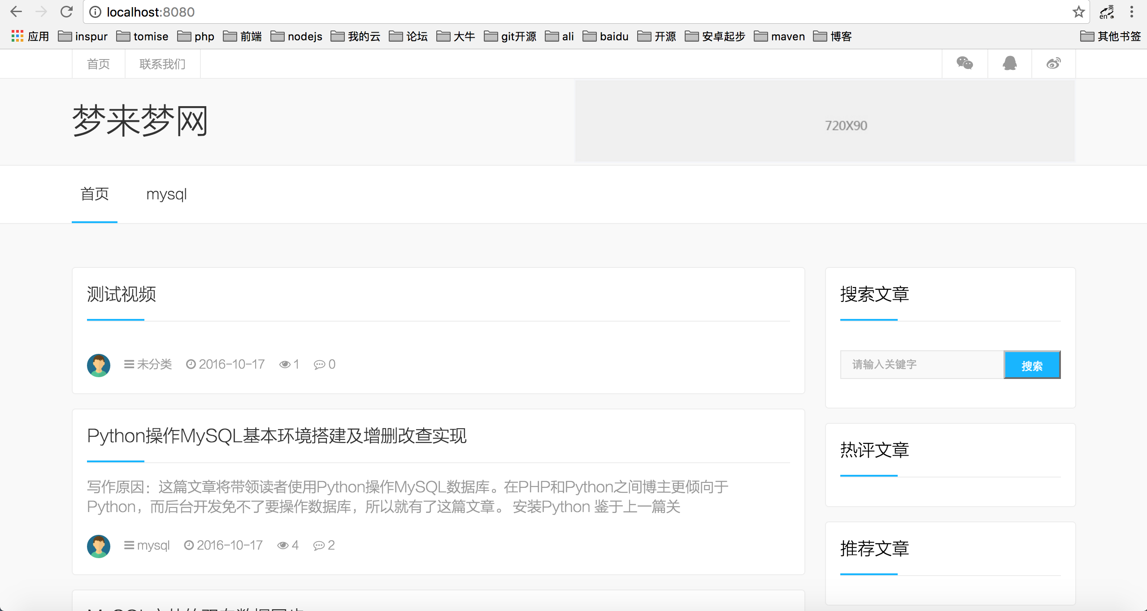This screenshot has width=1147, height=611.
Task: Click the blue 搜索 search button
Action: point(1032,365)
